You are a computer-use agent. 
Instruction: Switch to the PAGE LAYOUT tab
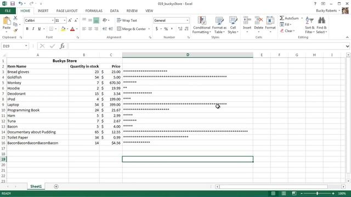tap(67, 11)
